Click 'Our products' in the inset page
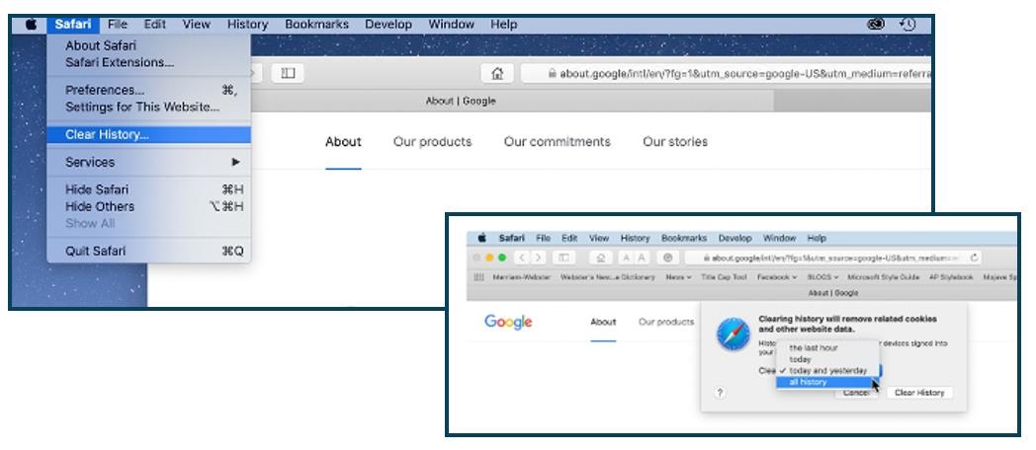Image resolution: width=1036 pixels, height=450 pixels. [666, 322]
